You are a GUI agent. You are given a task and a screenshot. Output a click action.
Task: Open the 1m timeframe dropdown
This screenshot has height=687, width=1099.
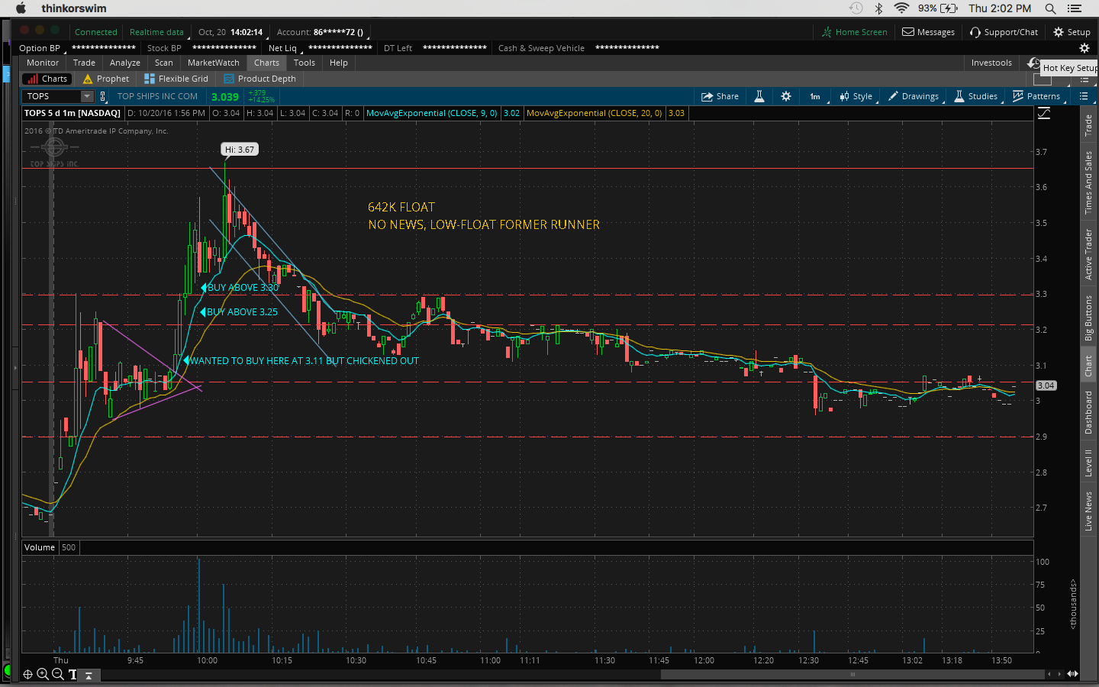[815, 96]
